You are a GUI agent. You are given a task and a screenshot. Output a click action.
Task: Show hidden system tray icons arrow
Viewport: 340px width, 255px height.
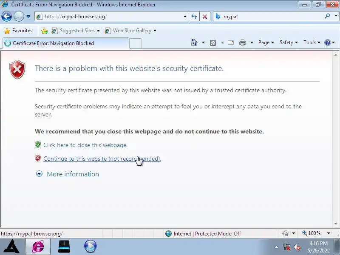(x=277, y=247)
